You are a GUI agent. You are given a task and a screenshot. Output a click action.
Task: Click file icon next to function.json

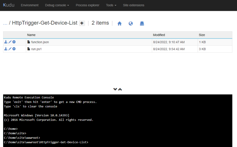[x=29, y=42]
